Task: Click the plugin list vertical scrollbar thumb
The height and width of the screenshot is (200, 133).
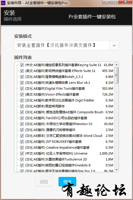Action: 117,75
